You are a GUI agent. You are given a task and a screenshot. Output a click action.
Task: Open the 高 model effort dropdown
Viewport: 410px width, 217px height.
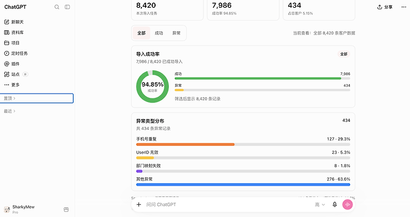tap(320, 205)
